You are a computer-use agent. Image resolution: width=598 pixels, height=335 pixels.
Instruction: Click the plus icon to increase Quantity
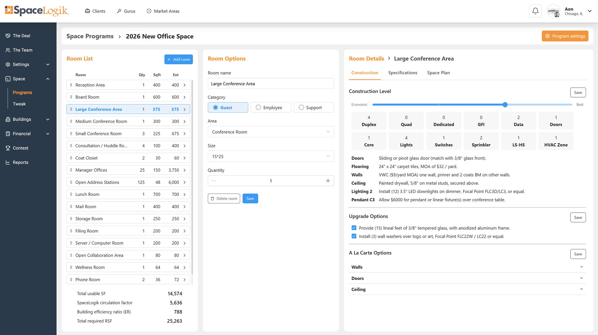point(328,181)
